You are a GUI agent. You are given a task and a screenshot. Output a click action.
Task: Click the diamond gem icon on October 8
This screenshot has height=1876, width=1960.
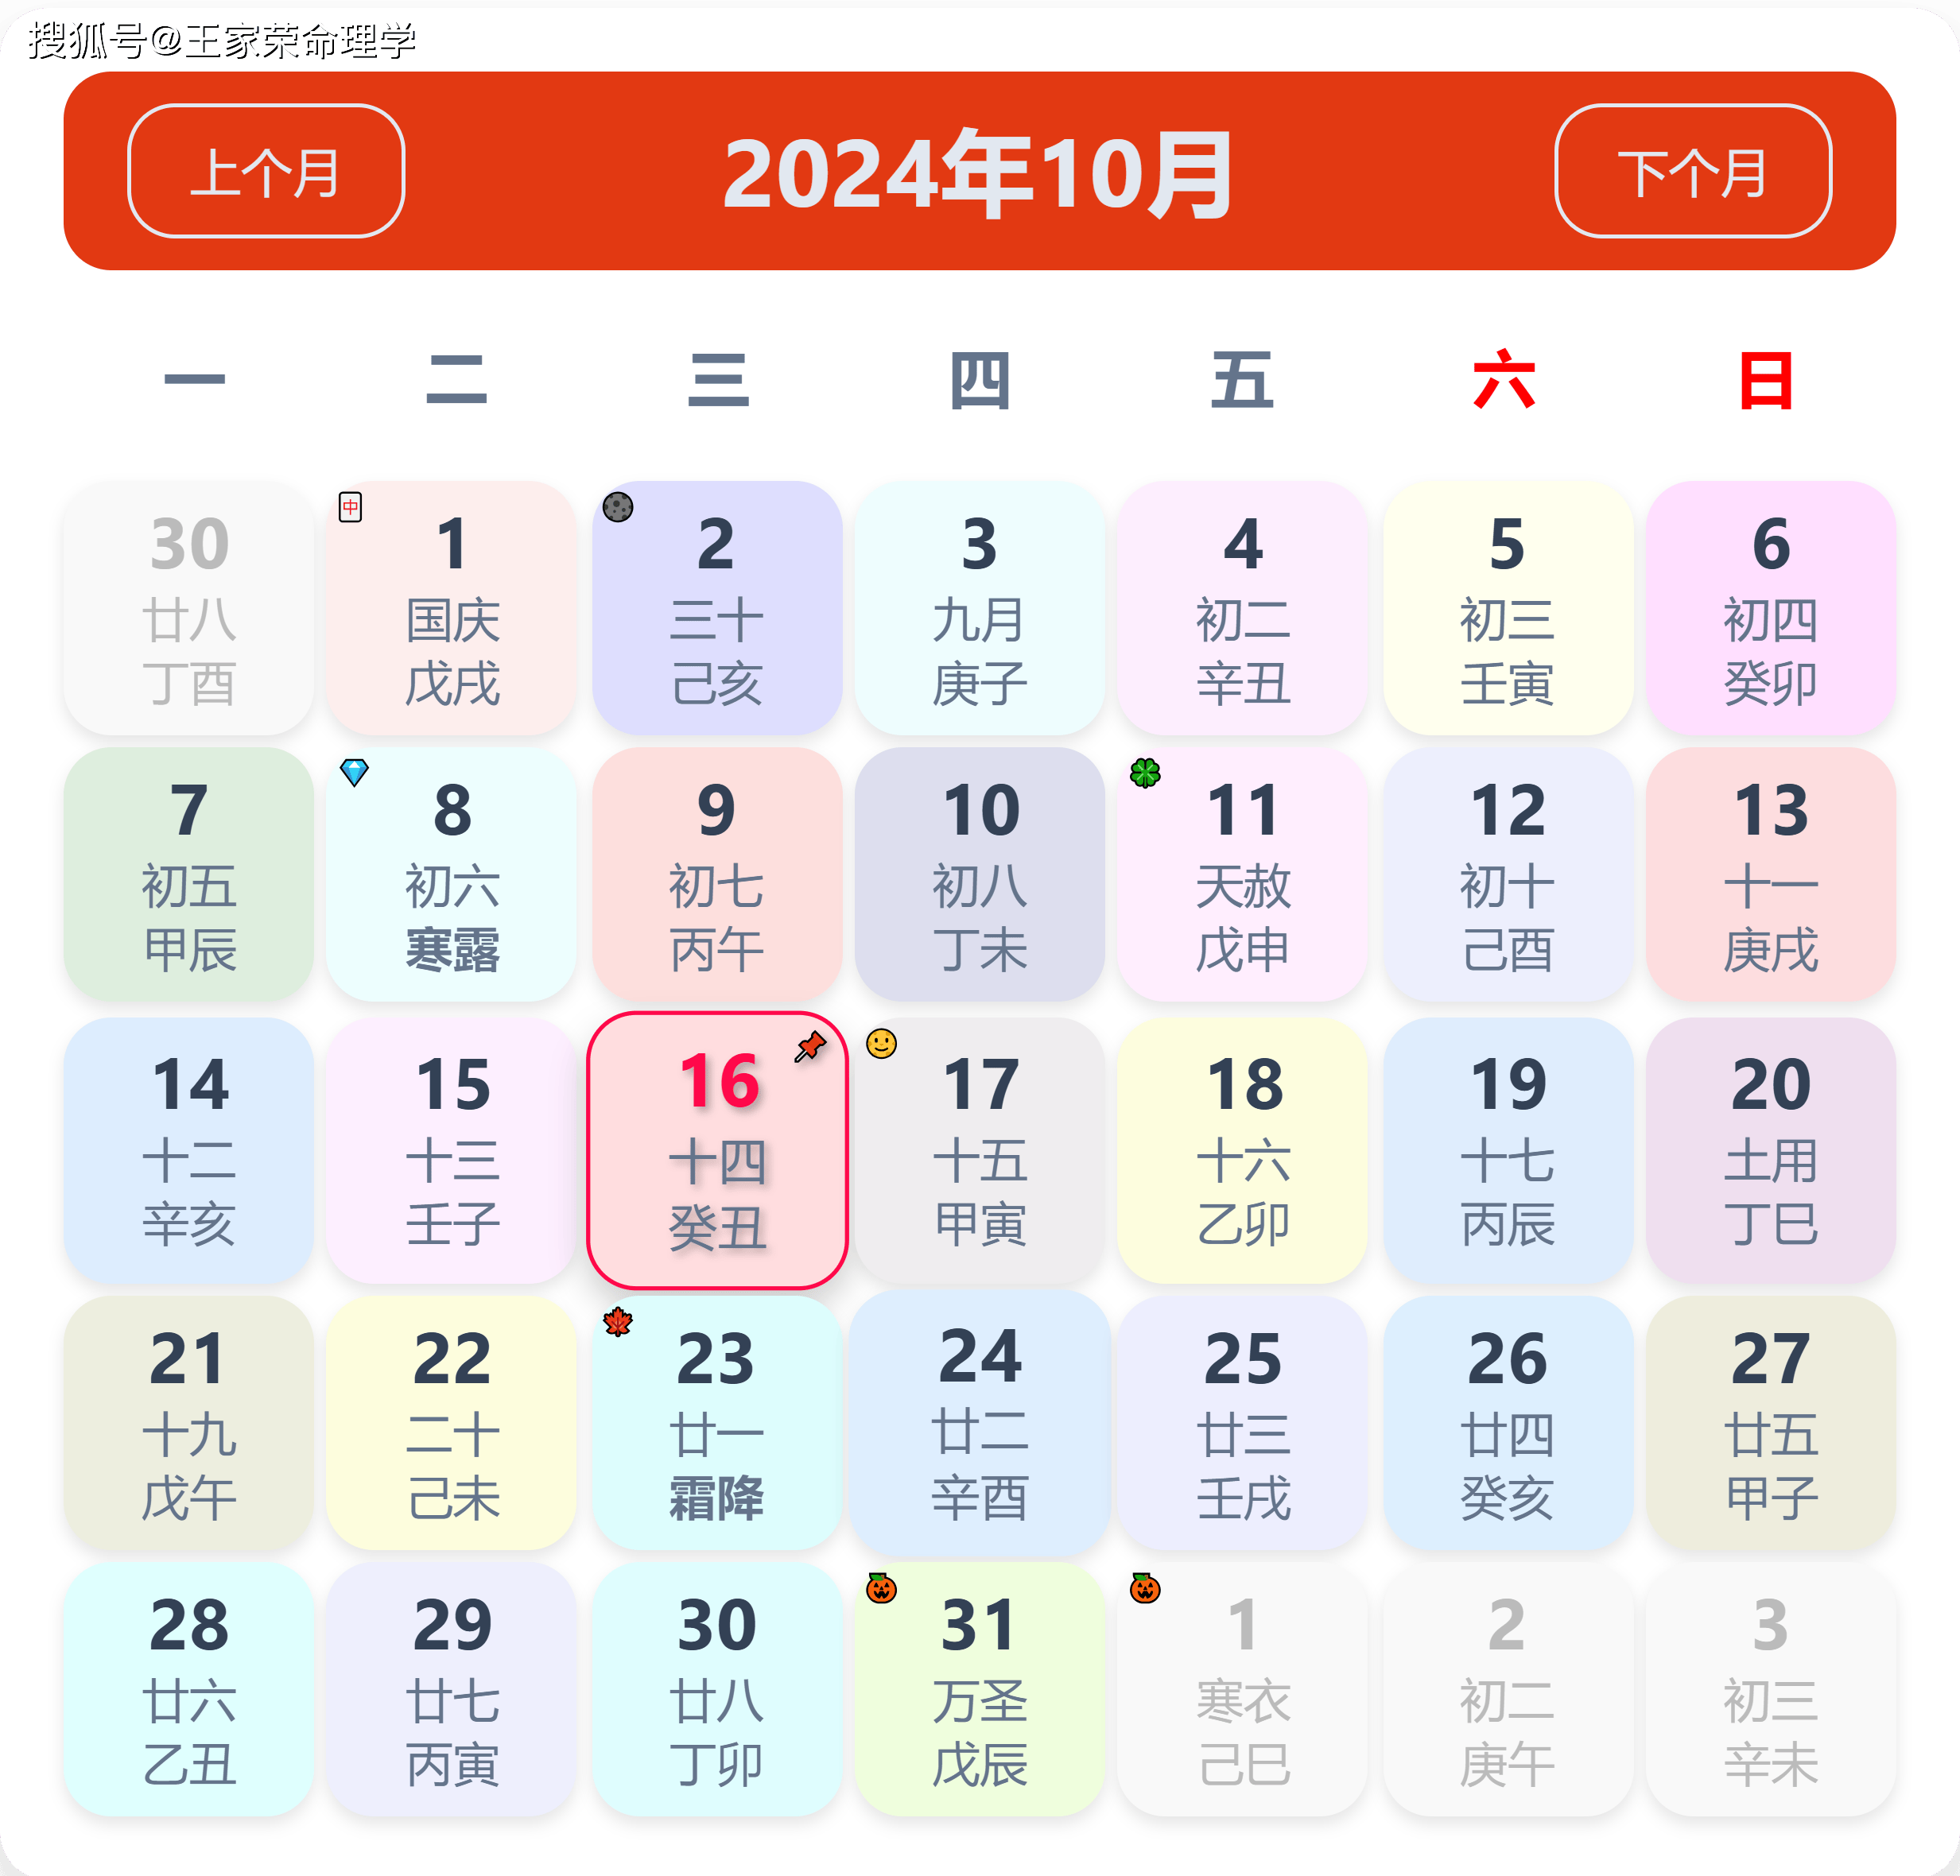[354, 772]
